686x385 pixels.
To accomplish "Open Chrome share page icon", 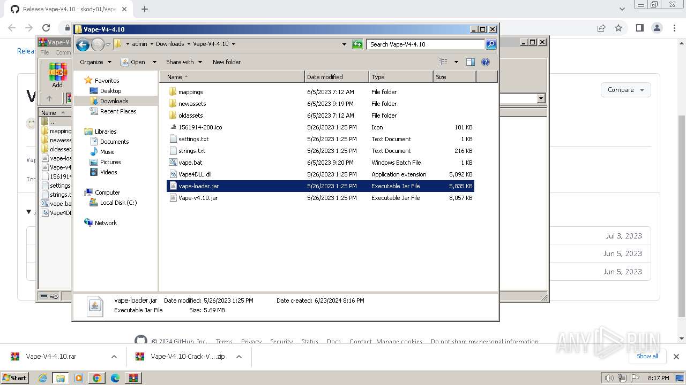I will coord(601,28).
